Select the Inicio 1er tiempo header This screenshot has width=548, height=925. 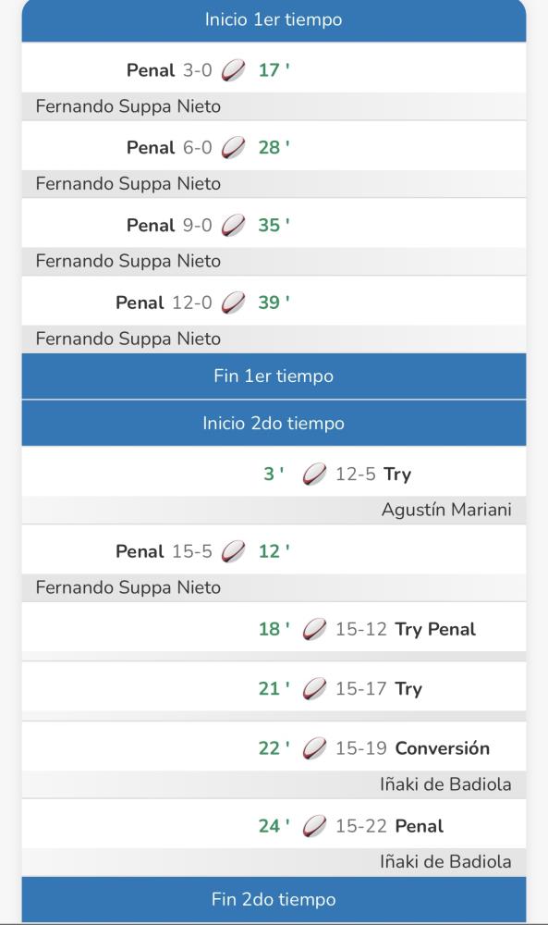274,20
